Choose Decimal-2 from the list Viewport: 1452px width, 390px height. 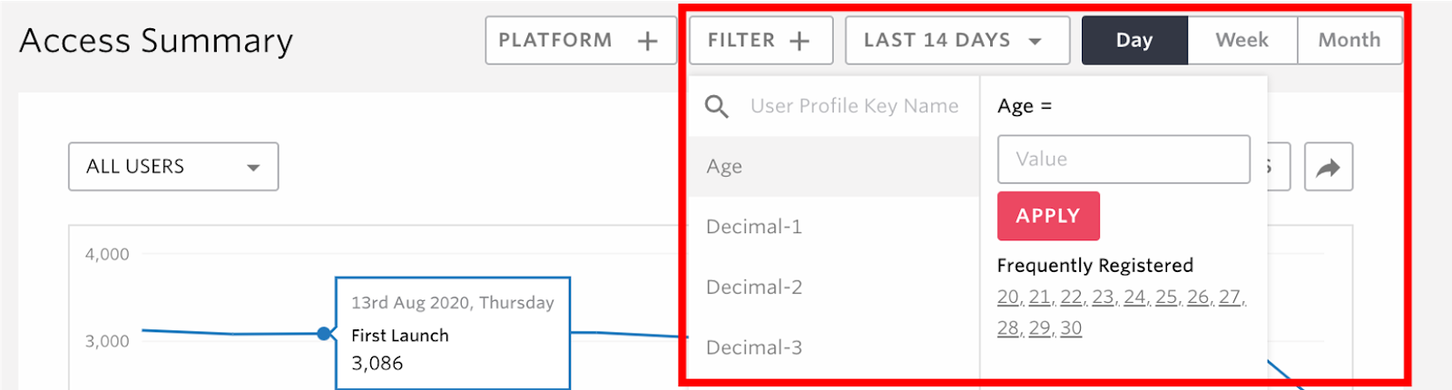pos(833,288)
